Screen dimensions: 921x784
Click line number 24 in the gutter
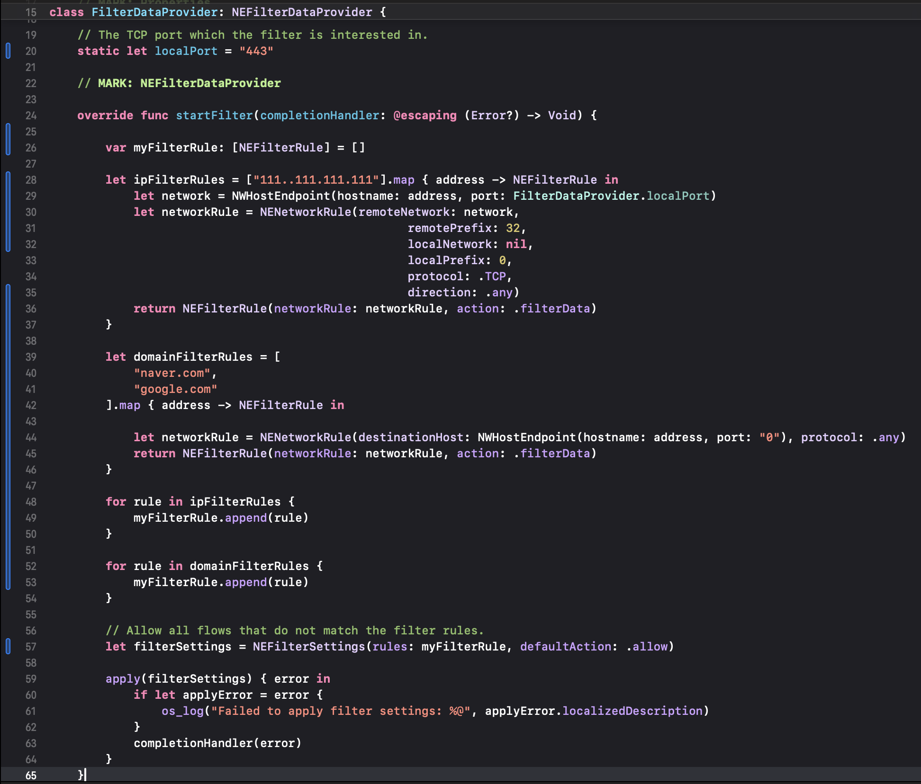click(x=31, y=116)
